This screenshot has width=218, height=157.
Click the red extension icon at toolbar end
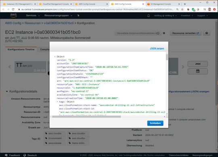[x=214, y=9]
